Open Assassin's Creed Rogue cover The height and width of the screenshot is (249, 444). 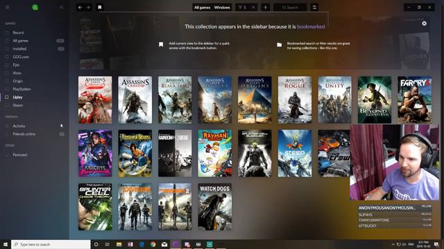click(295, 100)
